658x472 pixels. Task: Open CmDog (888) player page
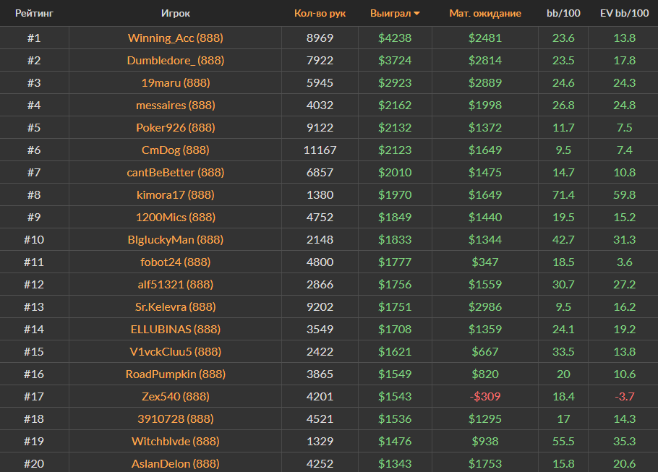click(x=176, y=150)
